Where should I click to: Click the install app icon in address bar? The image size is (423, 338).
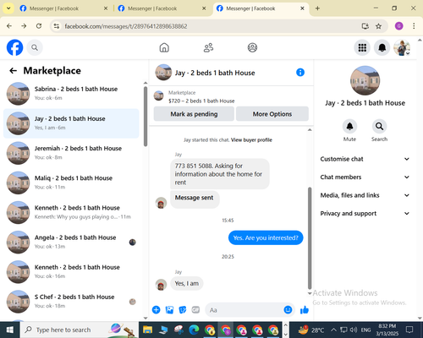point(365,26)
